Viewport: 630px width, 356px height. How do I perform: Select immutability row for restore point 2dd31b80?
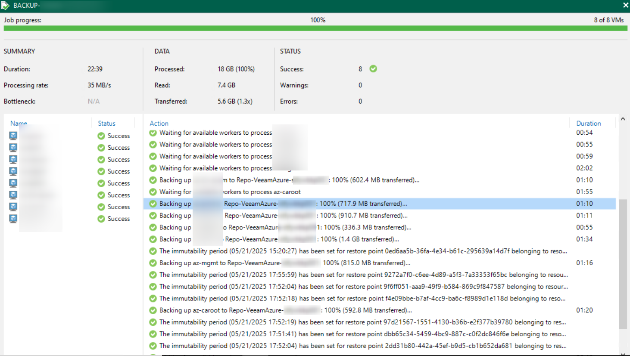380,346
